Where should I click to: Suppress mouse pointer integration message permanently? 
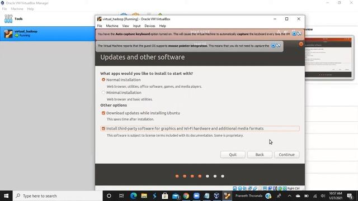click(278, 46)
